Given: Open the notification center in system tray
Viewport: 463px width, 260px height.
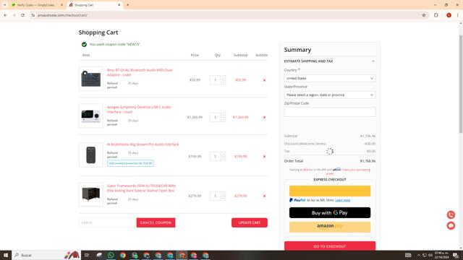Looking at the screenshot, I should [x=456, y=255].
